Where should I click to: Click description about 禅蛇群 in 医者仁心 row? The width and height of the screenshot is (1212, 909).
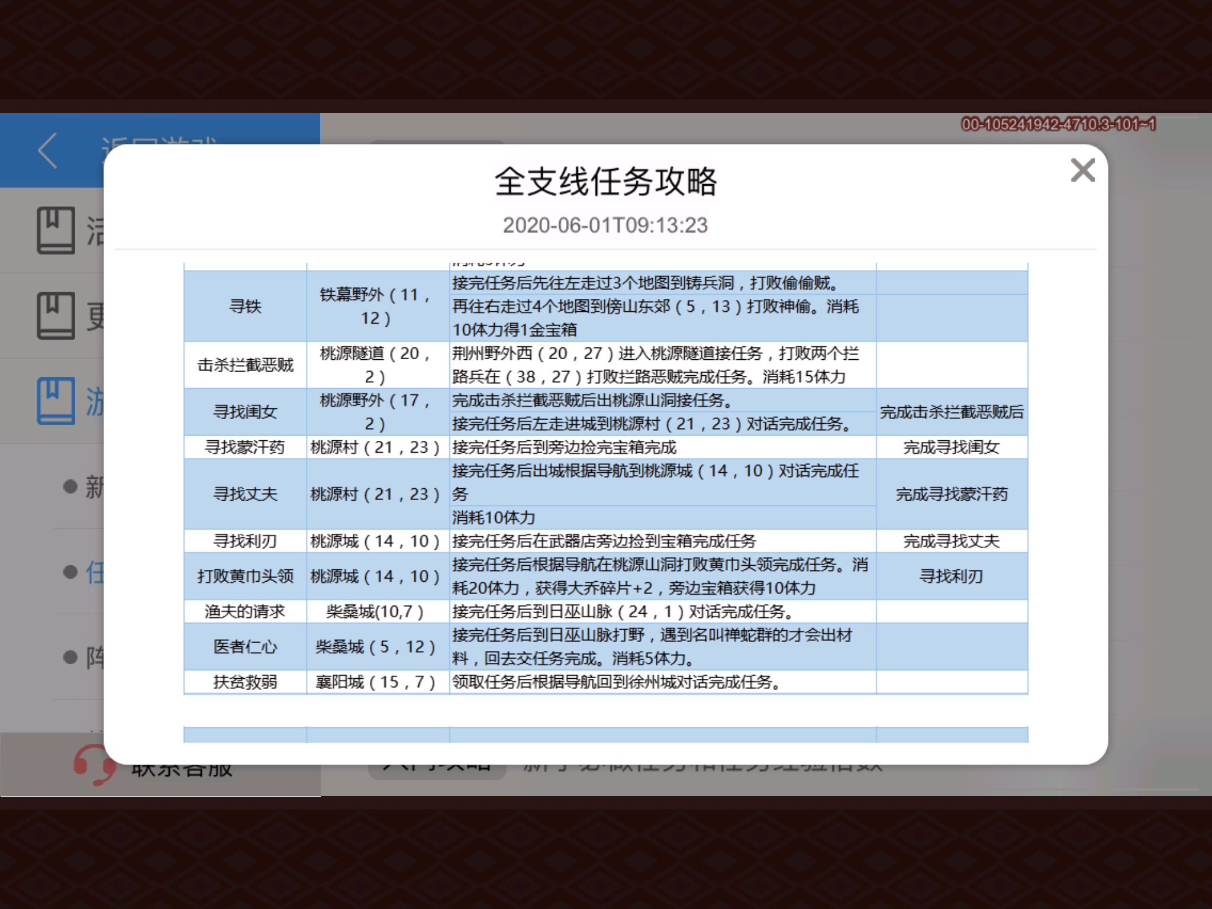[x=663, y=646]
